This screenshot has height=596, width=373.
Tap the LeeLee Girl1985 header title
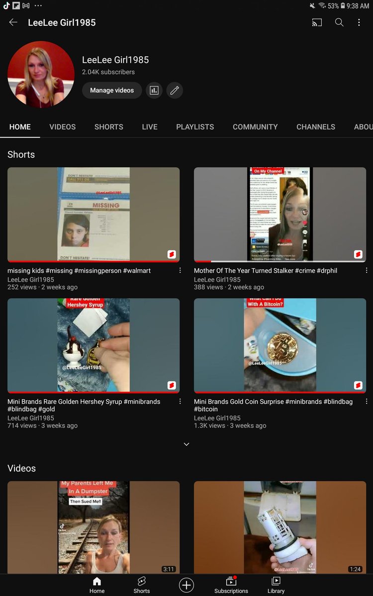[x=62, y=22]
